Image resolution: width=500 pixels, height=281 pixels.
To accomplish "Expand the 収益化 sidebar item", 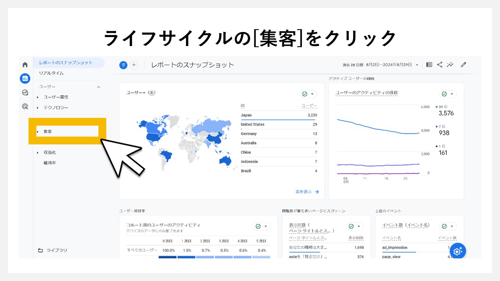I will click(x=51, y=153).
